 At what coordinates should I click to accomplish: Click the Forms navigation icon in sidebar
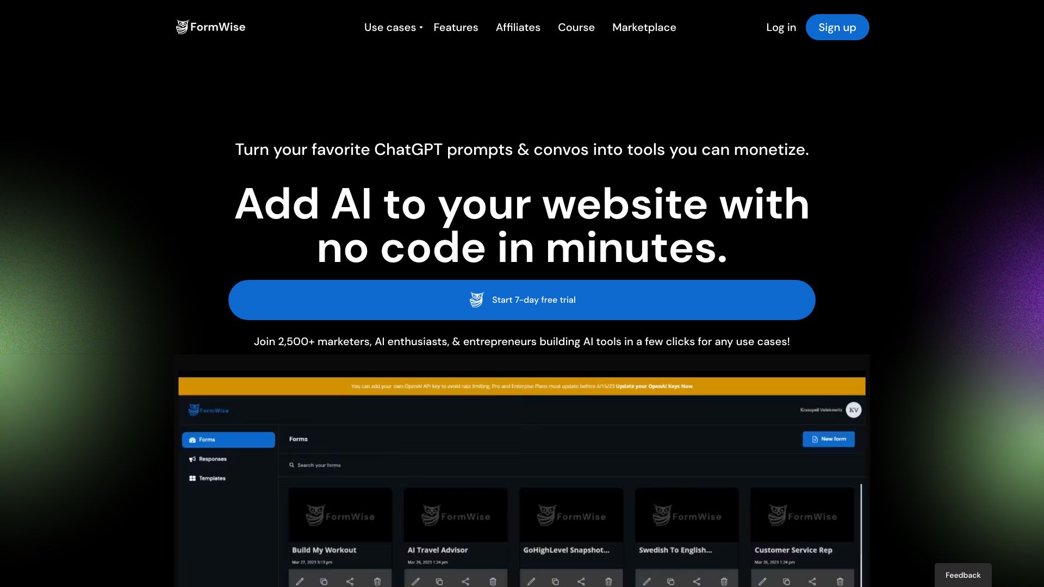click(193, 439)
